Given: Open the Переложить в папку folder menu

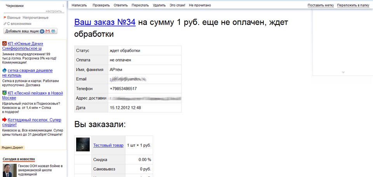Looking at the screenshot, I should (353, 5).
